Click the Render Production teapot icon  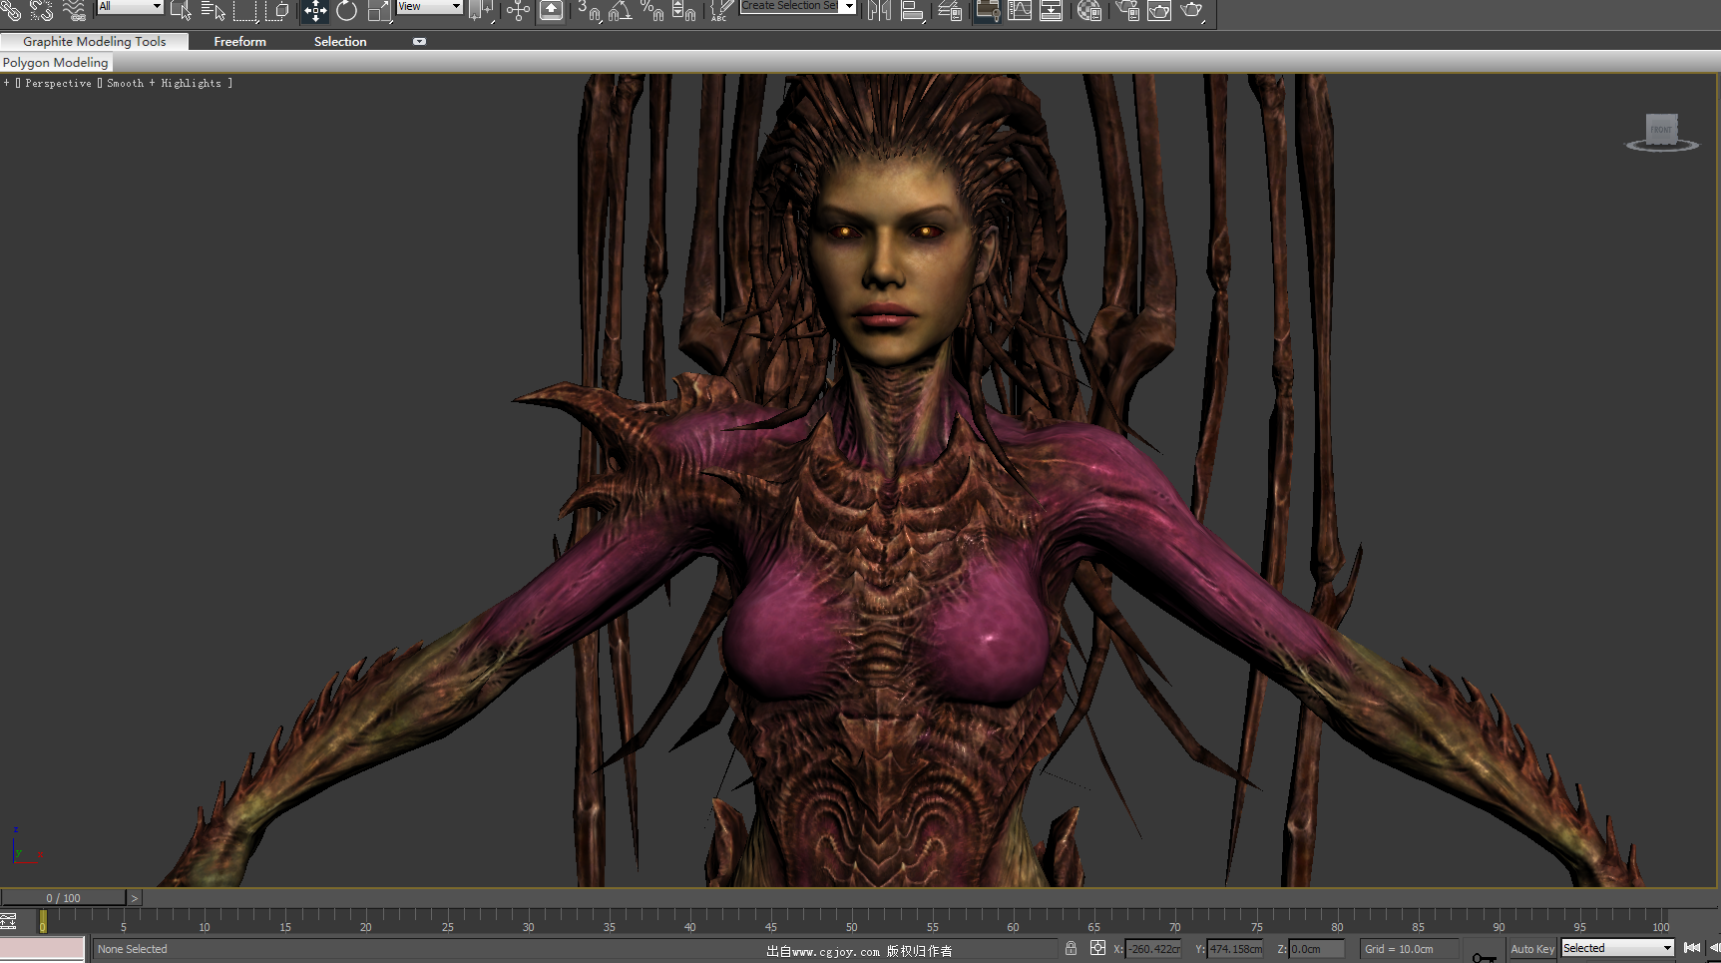pos(1191,10)
